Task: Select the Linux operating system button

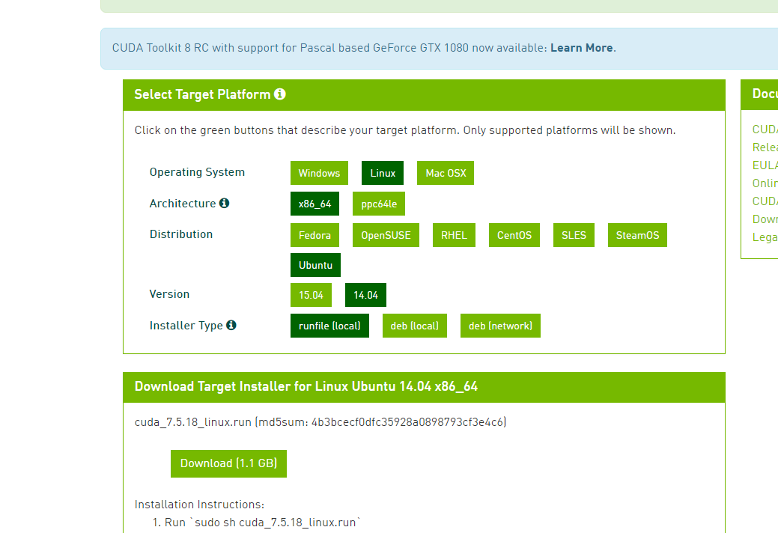Action: 383,173
